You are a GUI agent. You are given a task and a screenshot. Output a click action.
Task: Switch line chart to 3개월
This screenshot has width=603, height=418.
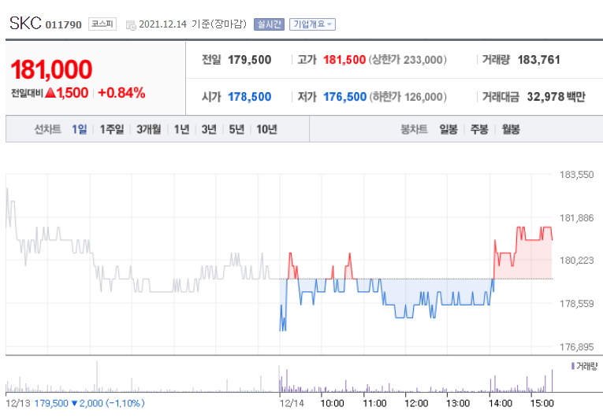(148, 129)
